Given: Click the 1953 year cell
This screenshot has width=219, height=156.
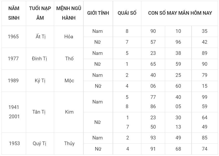Looking at the screenshot, I should point(14,143).
